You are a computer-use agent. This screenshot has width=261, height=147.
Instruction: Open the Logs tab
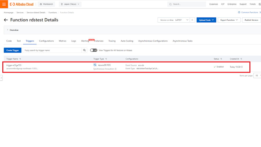(x=74, y=41)
